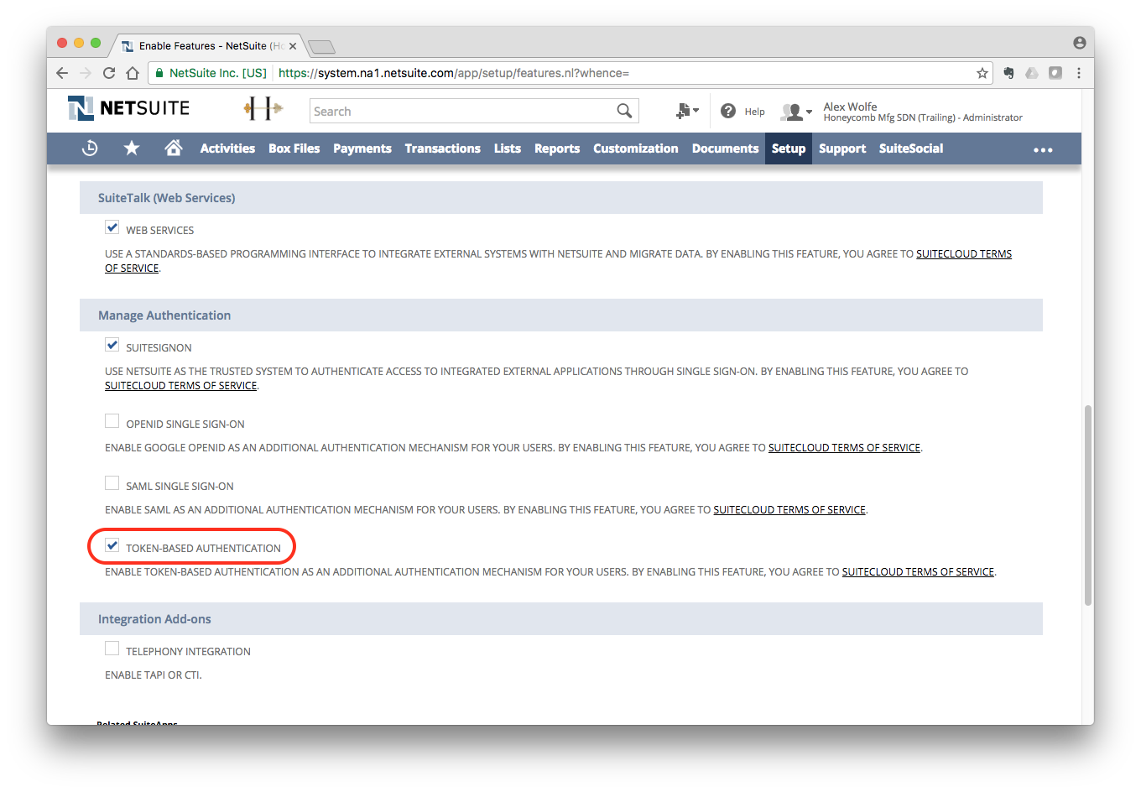Image resolution: width=1141 pixels, height=792 pixels.
Task: Open the Create New shortcut menu icon
Action: tap(687, 111)
